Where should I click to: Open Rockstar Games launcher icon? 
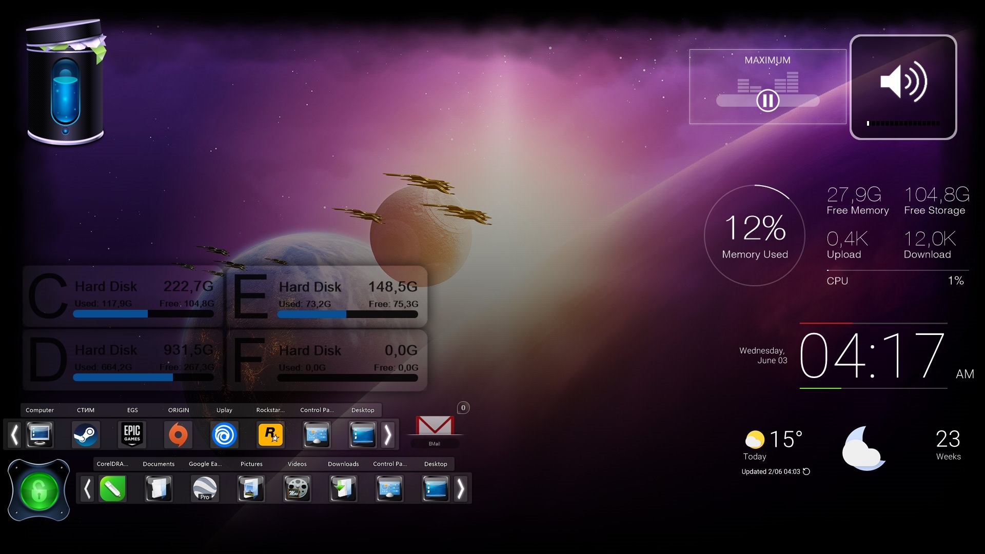pyautogui.click(x=270, y=435)
